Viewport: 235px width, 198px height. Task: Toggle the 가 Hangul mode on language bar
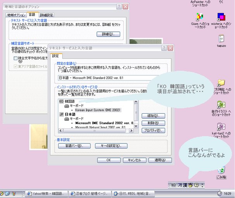[180, 185]
